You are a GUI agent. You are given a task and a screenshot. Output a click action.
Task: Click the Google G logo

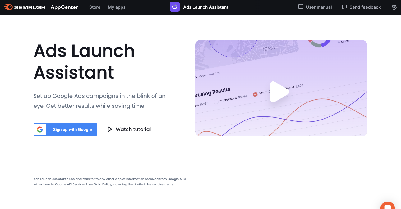40,129
